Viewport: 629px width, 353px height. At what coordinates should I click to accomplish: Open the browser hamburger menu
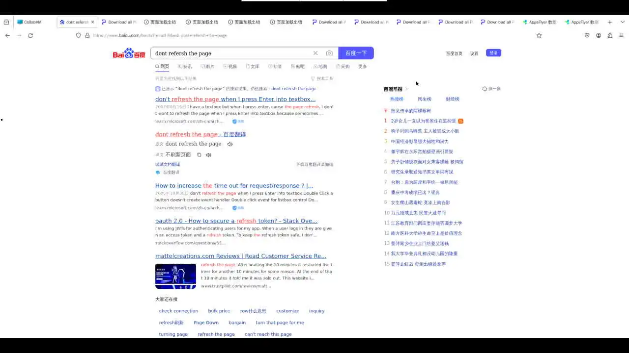[621, 35]
